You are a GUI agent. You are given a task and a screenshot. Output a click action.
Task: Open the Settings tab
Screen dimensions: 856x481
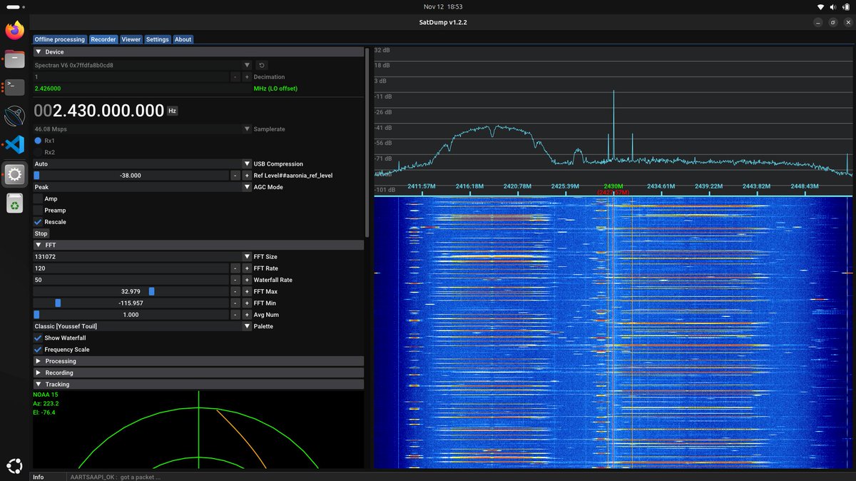point(158,39)
